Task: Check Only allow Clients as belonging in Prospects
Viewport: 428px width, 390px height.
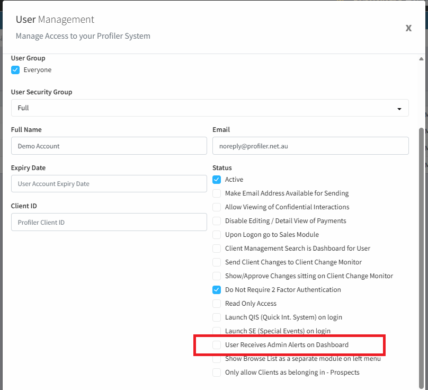Action: click(x=217, y=373)
